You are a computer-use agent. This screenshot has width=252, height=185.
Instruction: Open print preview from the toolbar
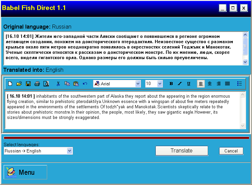46,84
